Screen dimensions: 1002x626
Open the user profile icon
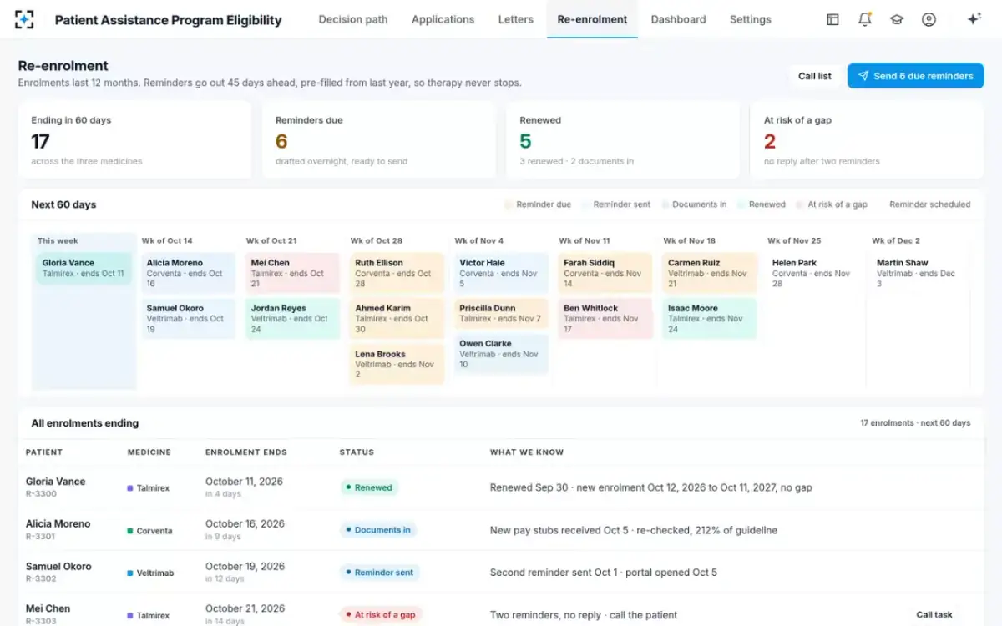tap(929, 19)
